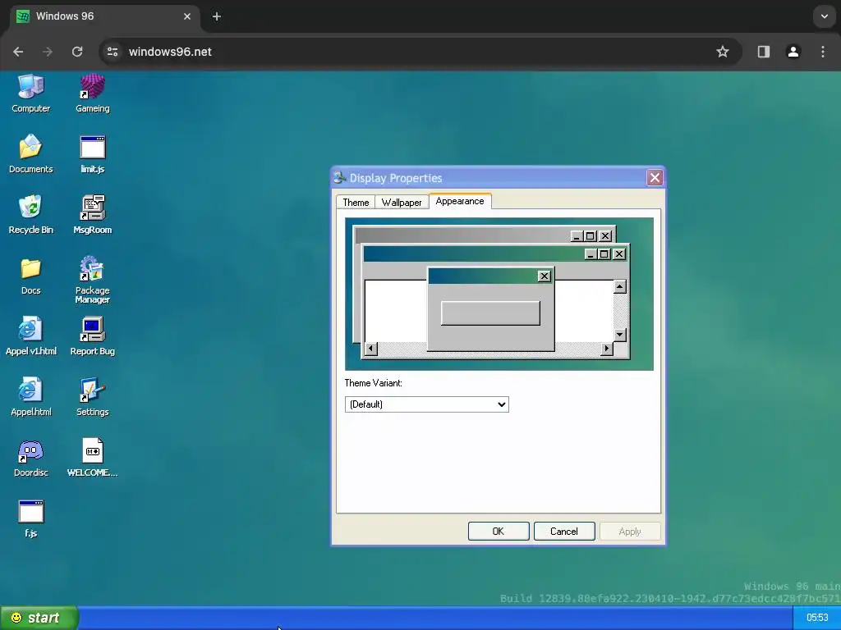Close the Windows 96 browser tab
Image resolution: width=841 pixels, height=630 pixels.
pyautogui.click(x=187, y=16)
